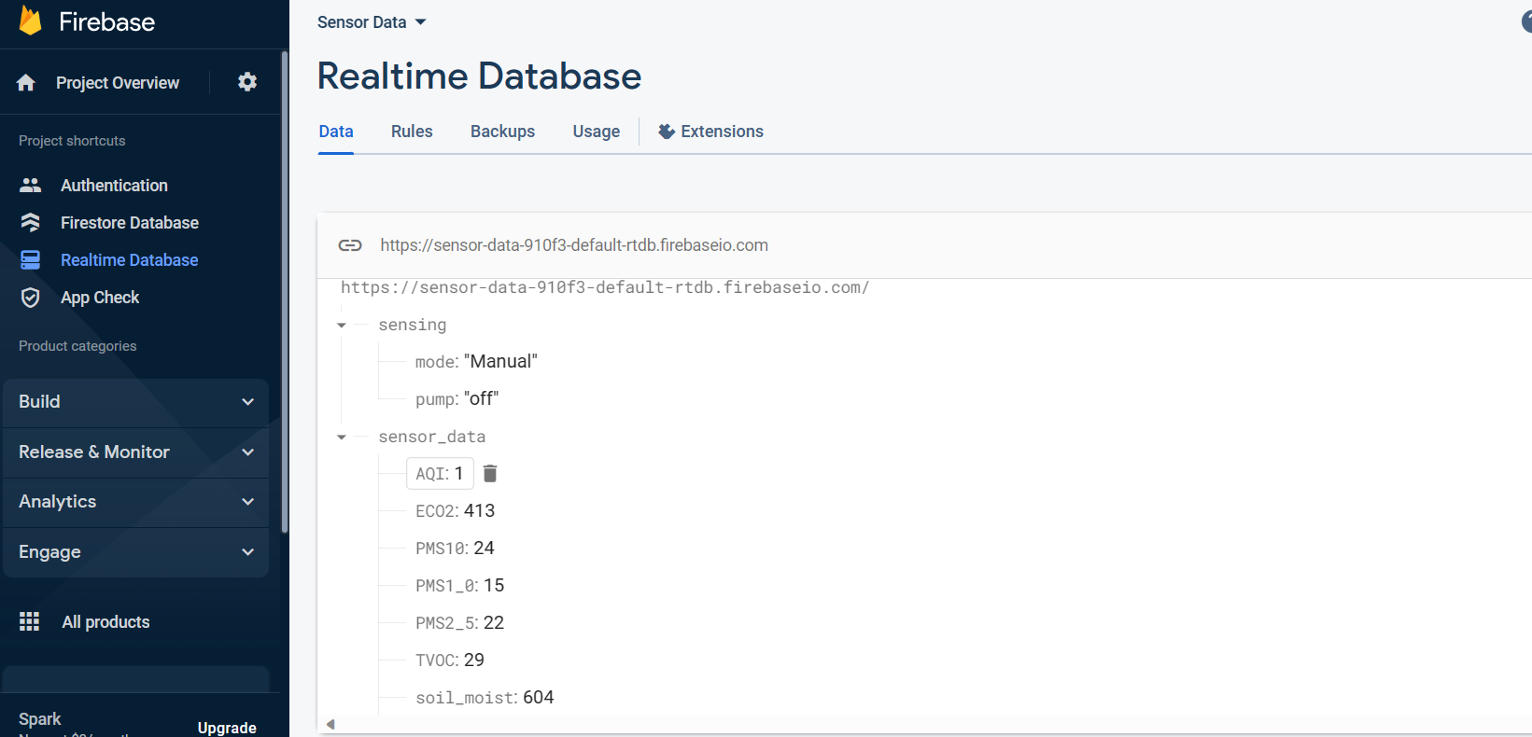Collapse the sensor_data tree node
The image size is (1532, 737).
coord(342,438)
